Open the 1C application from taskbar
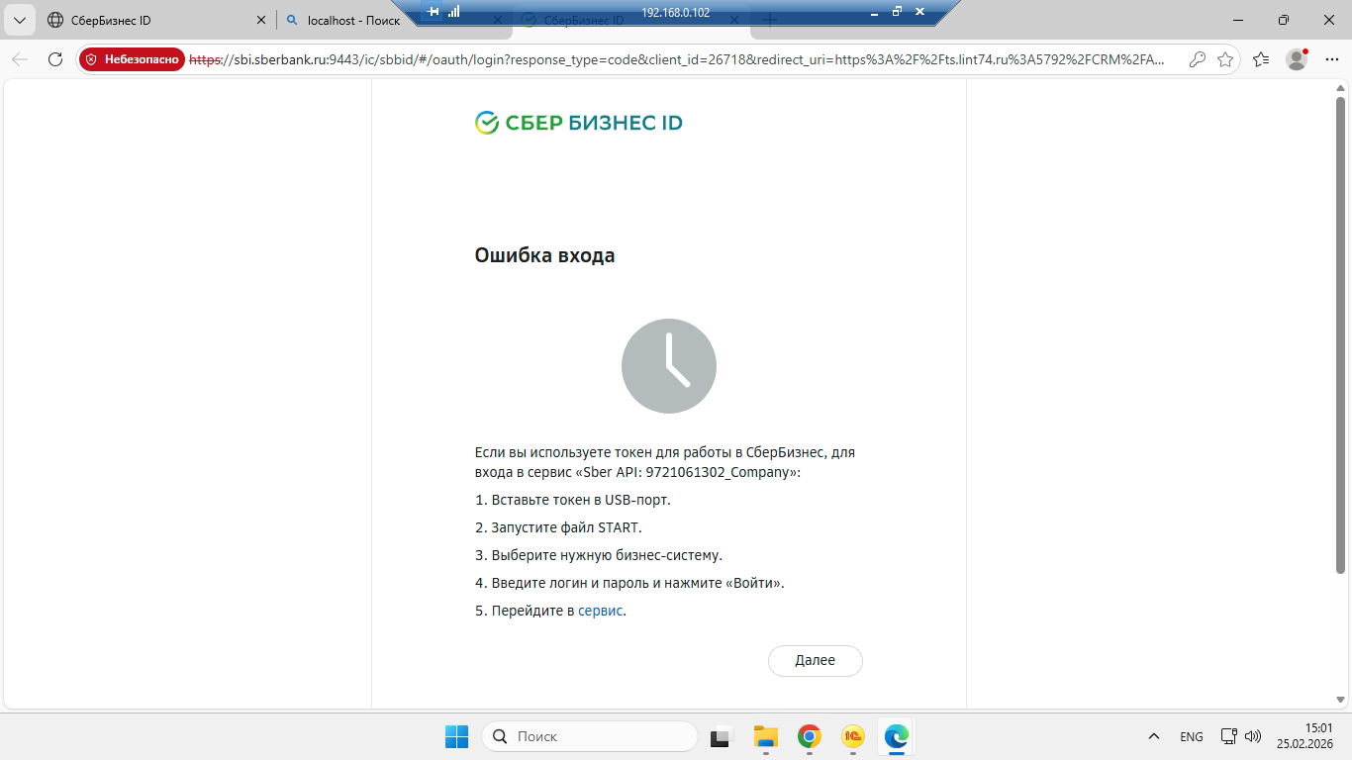 (x=853, y=736)
